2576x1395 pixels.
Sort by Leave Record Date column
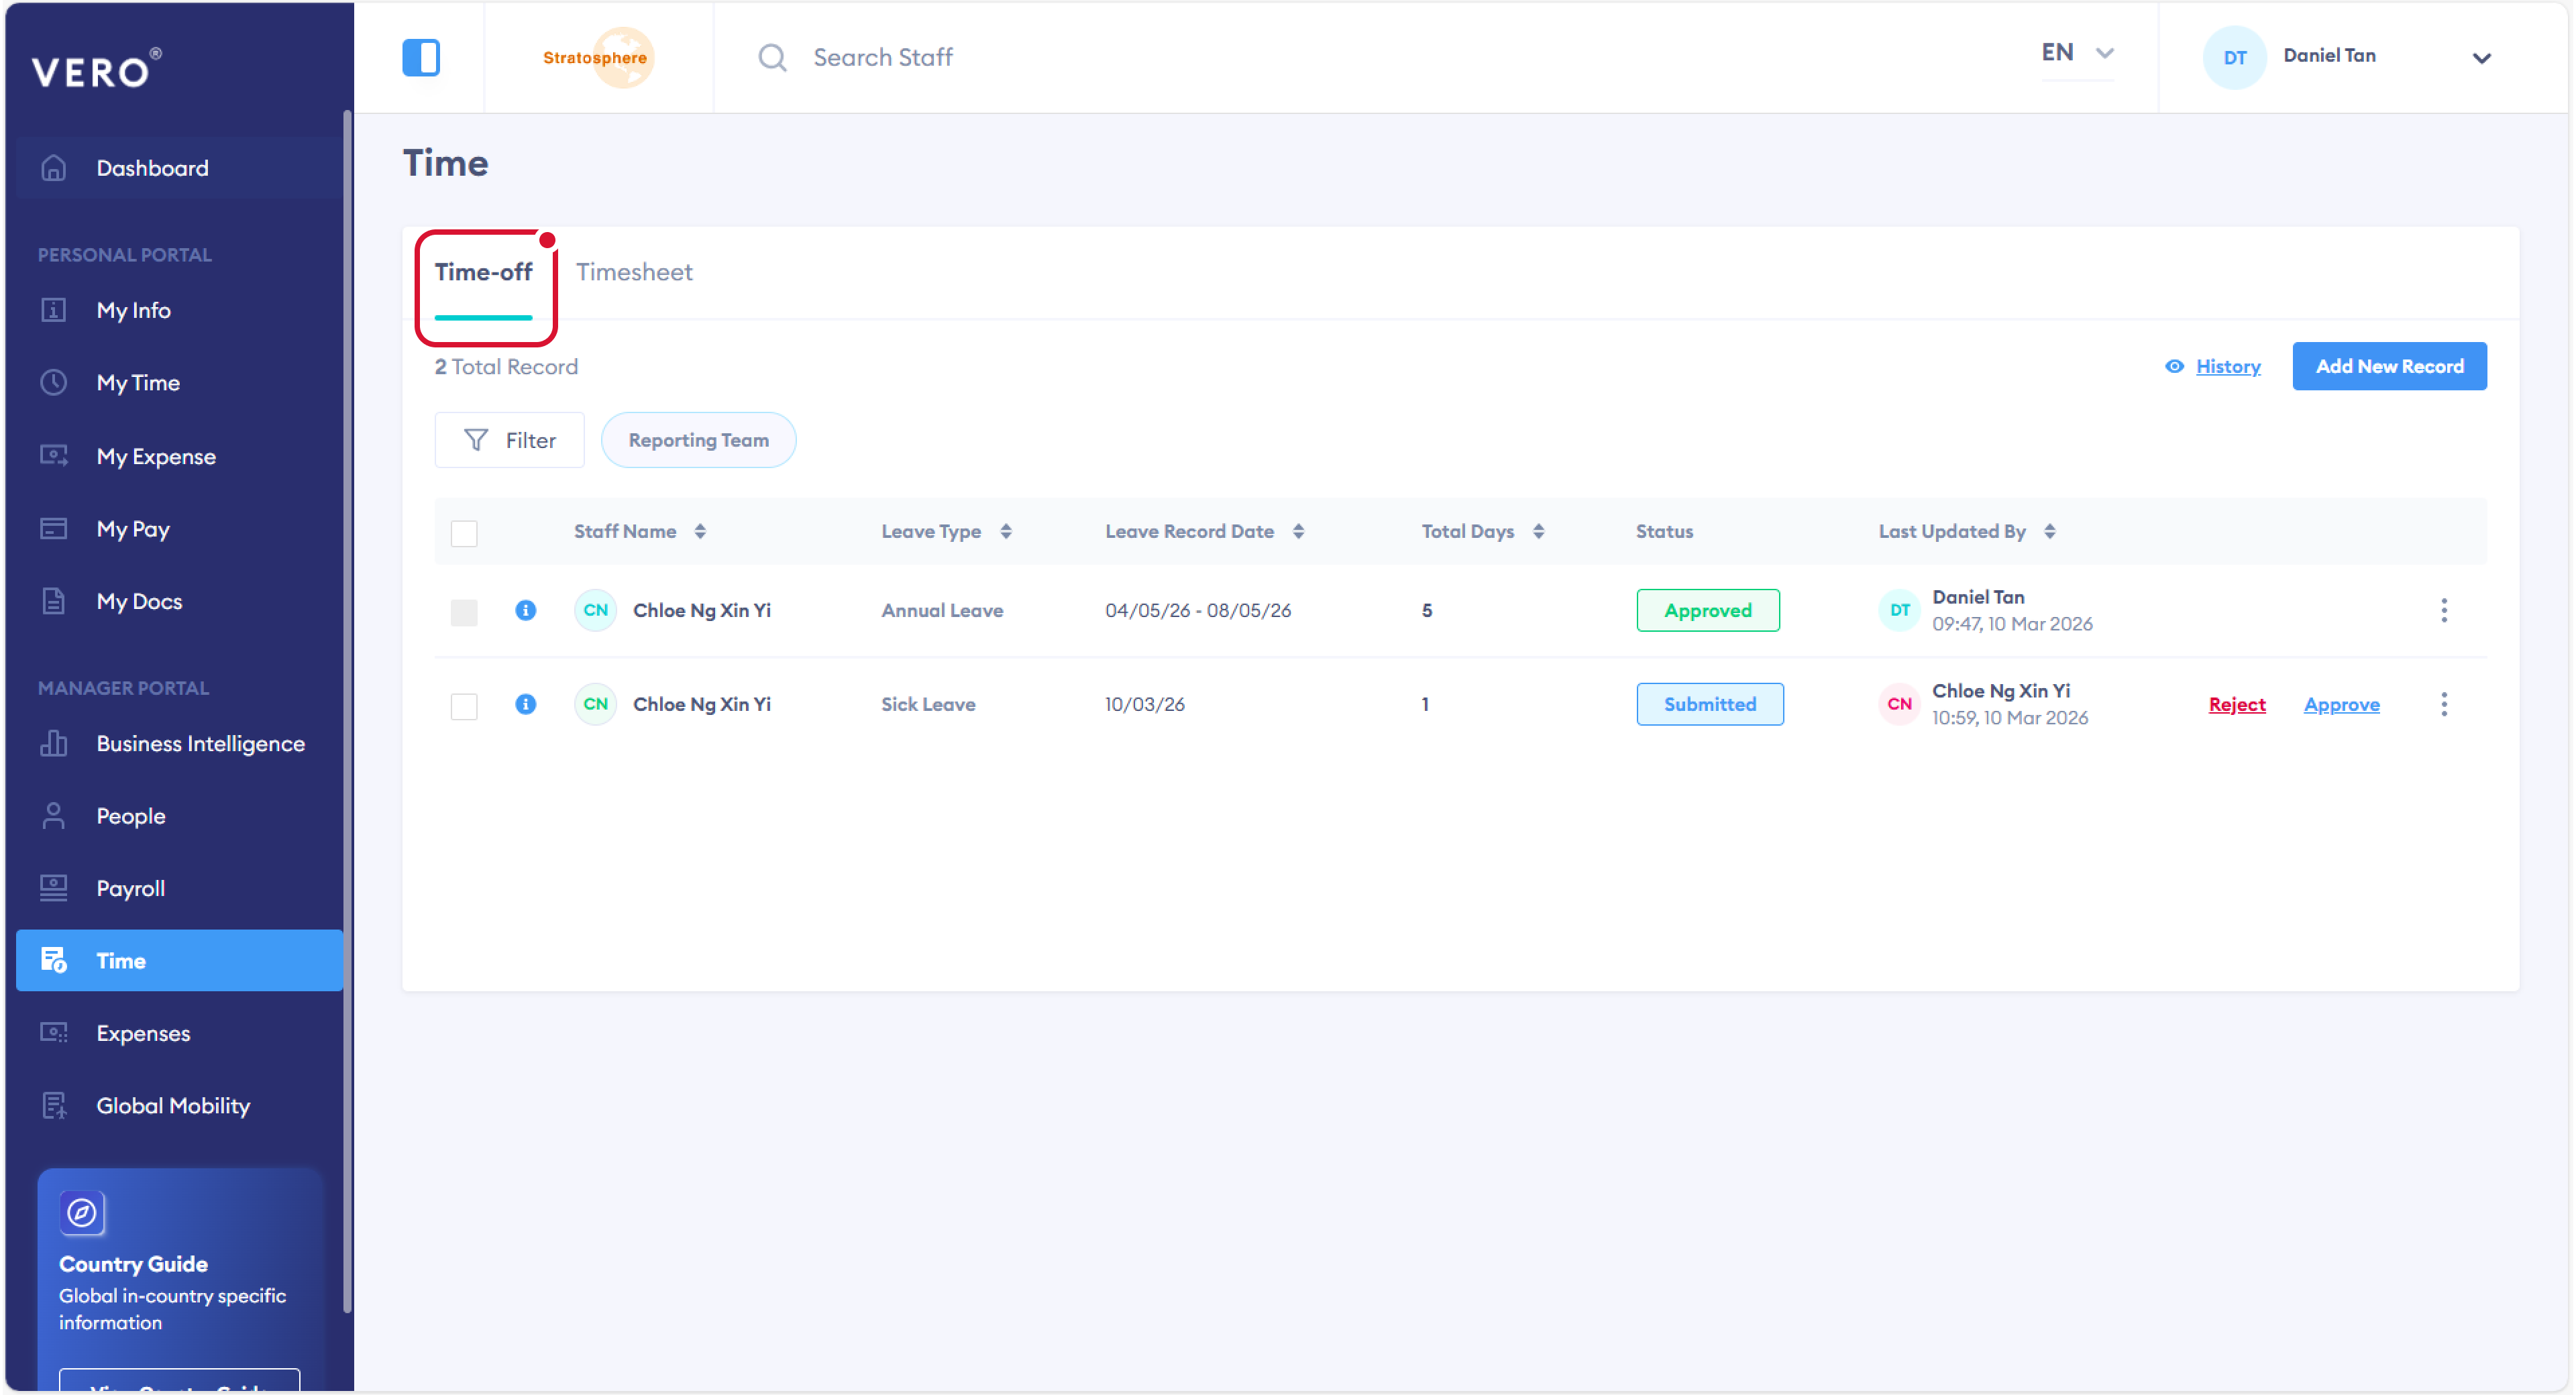pyautogui.click(x=1298, y=531)
